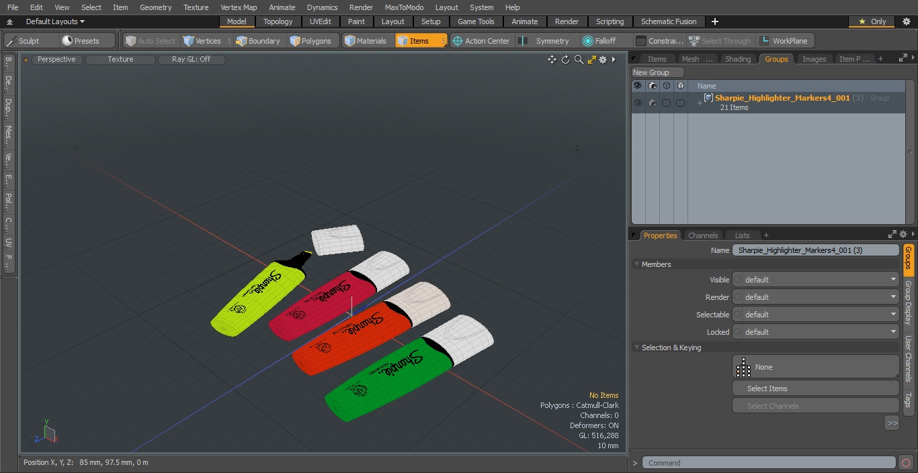Screen dimensions: 918x473
Task: Click the Texture shading button
Action: [120, 60]
